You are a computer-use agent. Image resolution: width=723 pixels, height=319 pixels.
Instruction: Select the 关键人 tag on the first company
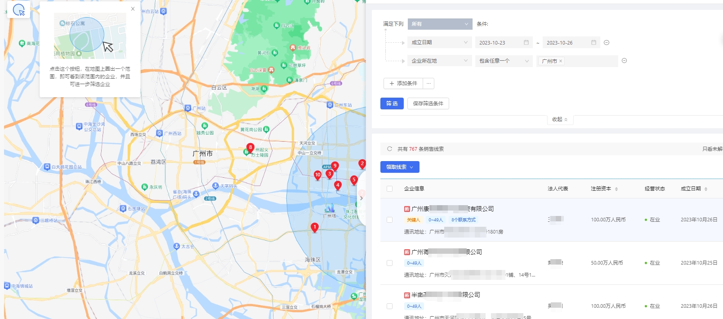(413, 220)
